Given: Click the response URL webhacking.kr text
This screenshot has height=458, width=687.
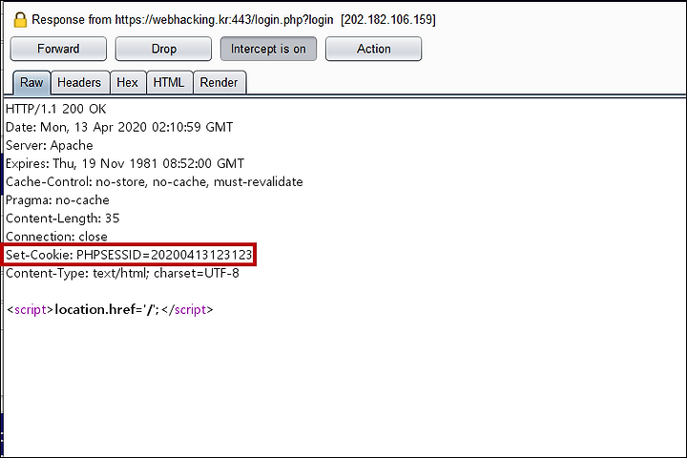Looking at the screenshot, I should click(x=224, y=20).
